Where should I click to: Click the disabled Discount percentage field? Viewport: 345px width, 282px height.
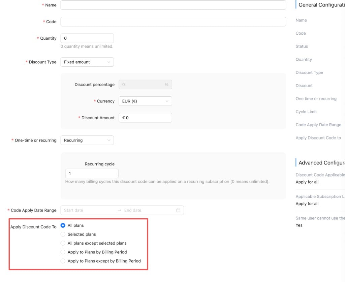pyautogui.click(x=145, y=85)
